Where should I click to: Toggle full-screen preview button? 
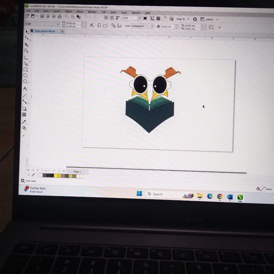coord(145,18)
